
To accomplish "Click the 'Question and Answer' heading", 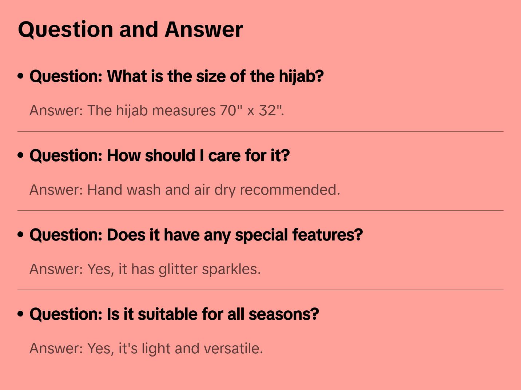I will pyautogui.click(x=130, y=29).
